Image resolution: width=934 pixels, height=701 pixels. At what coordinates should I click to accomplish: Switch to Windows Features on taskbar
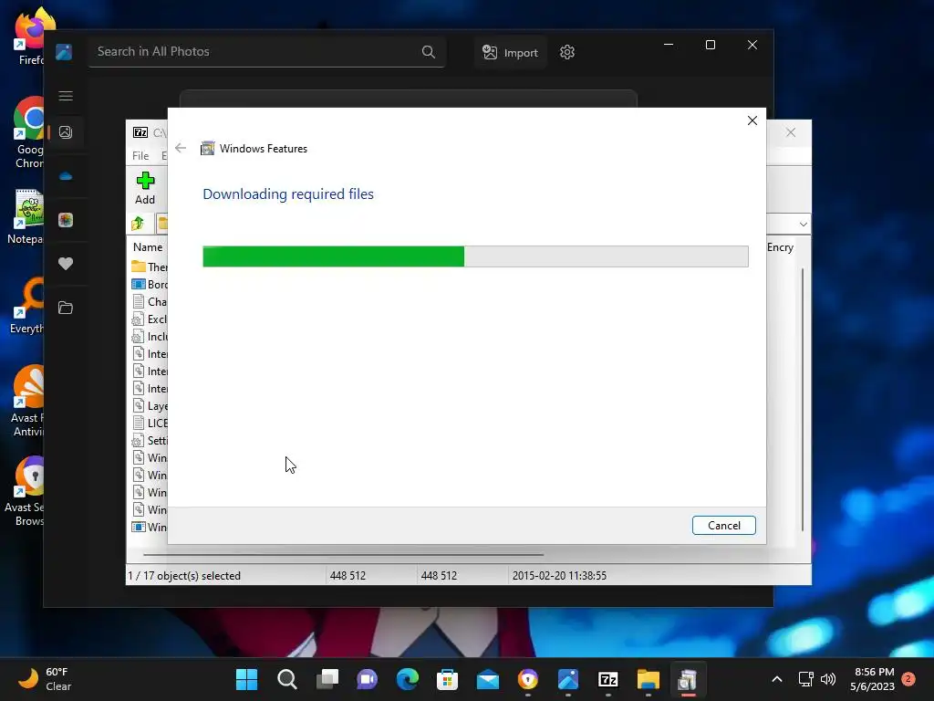(x=688, y=679)
